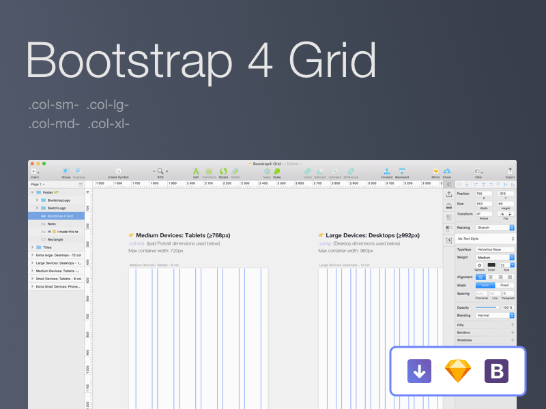The image size is (546, 409).
Task: Select the Bootstrap 4 Grid text layer
Action: [x=60, y=215]
